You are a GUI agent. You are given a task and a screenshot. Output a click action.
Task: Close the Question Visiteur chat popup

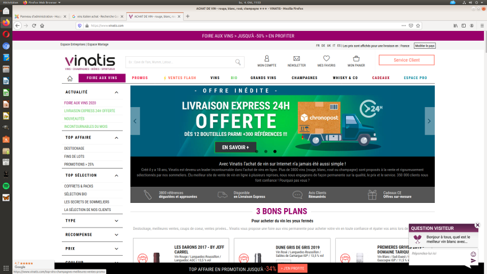(x=478, y=225)
